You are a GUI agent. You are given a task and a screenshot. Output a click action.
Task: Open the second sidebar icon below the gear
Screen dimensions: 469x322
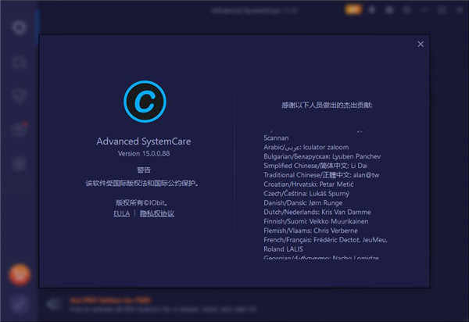click(x=20, y=63)
